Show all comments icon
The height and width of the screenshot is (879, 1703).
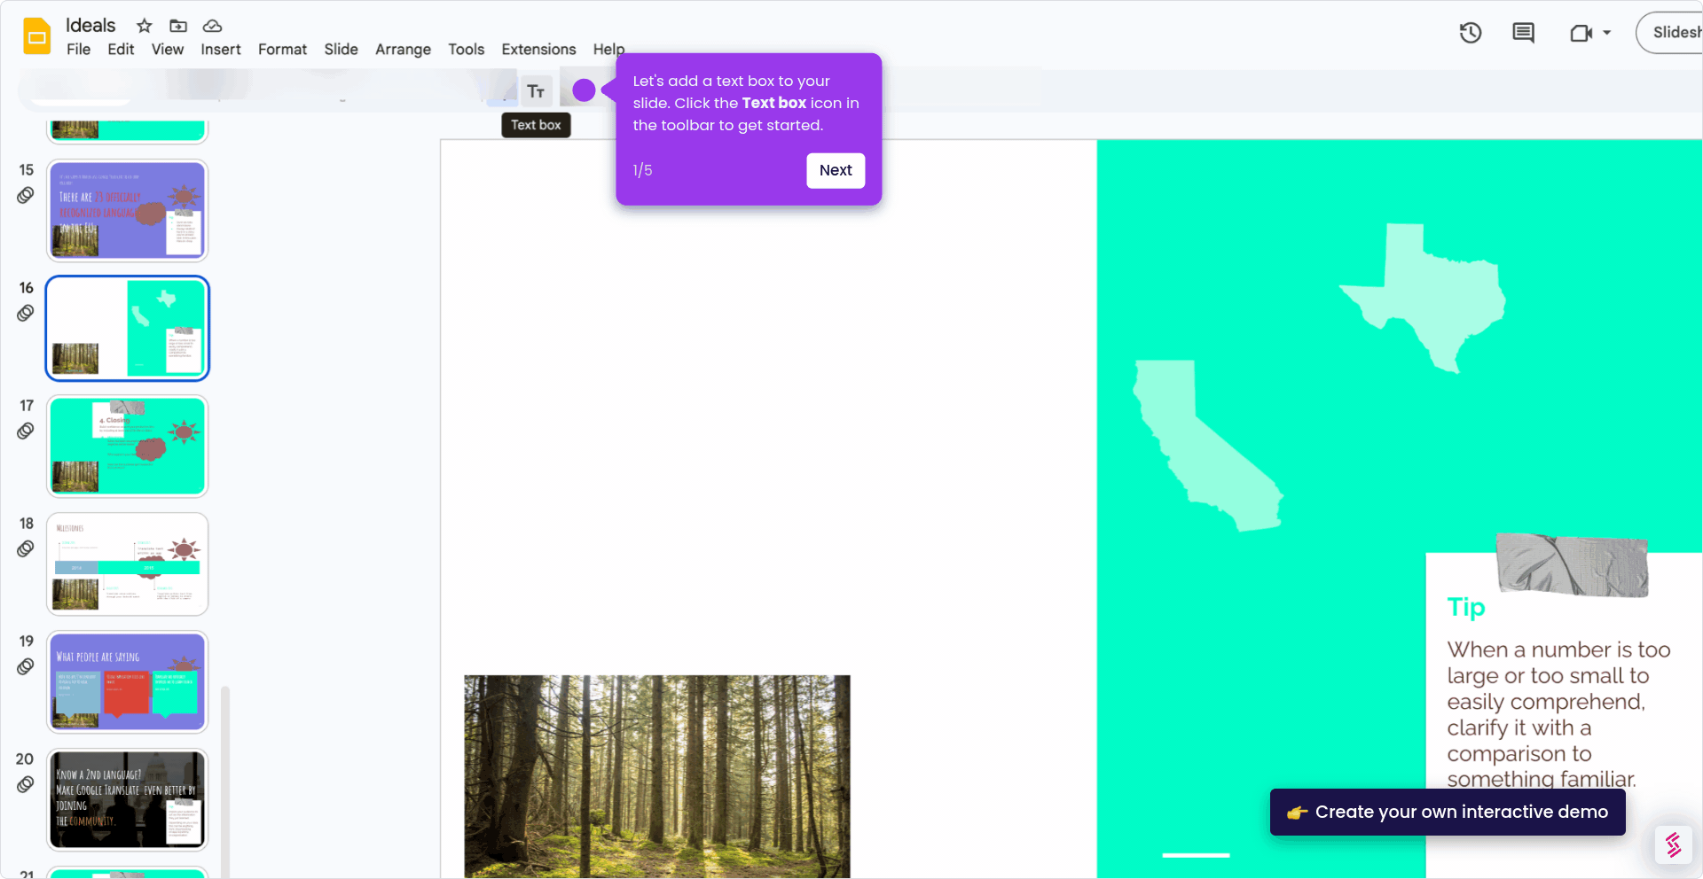(x=1523, y=33)
